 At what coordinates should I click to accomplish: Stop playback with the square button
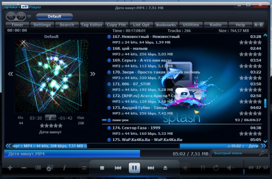pyautogui.click(x=102, y=168)
